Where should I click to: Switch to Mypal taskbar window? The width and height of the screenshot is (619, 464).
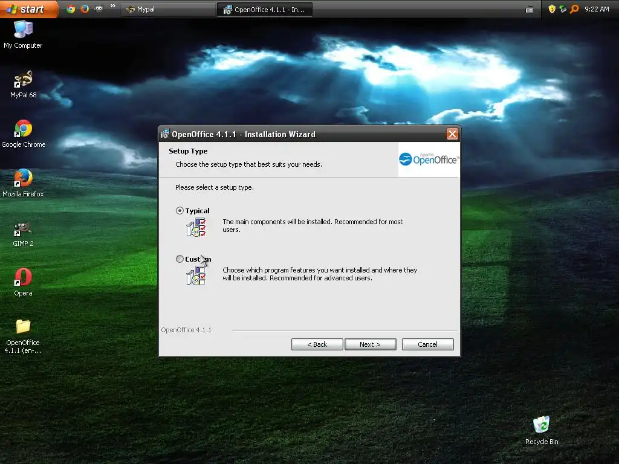[x=167, y=9]
